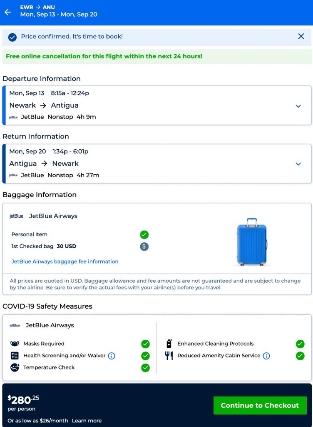The image size is (313, 427).
Task: Click the Enhanced Cleaning Protocols green checkmark
Action: point(300,344)
